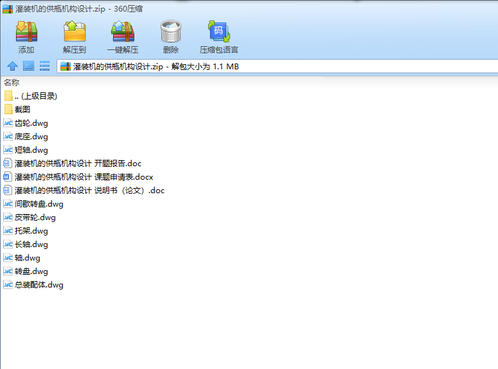Select file 托架.dwg
Image resolution: width=498 pixels, height=369 pixels.
pos(26,231)
